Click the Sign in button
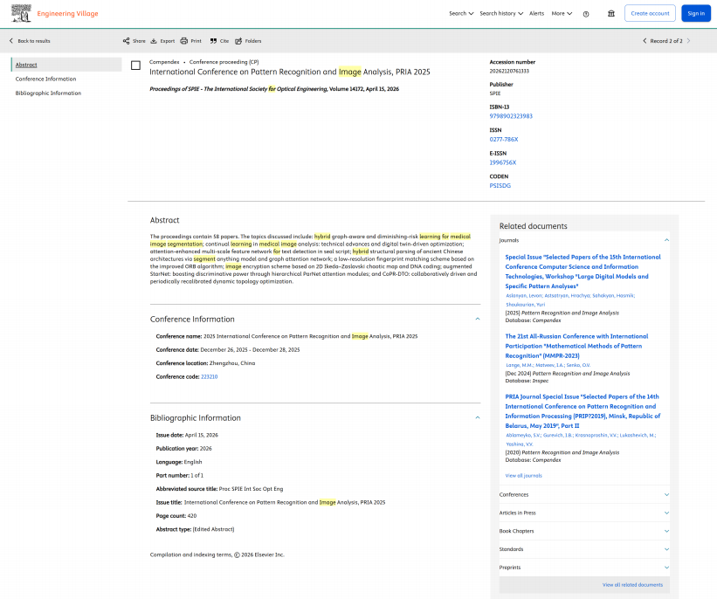This screenshot has width=717, height=599. click(x=696, y=14)
